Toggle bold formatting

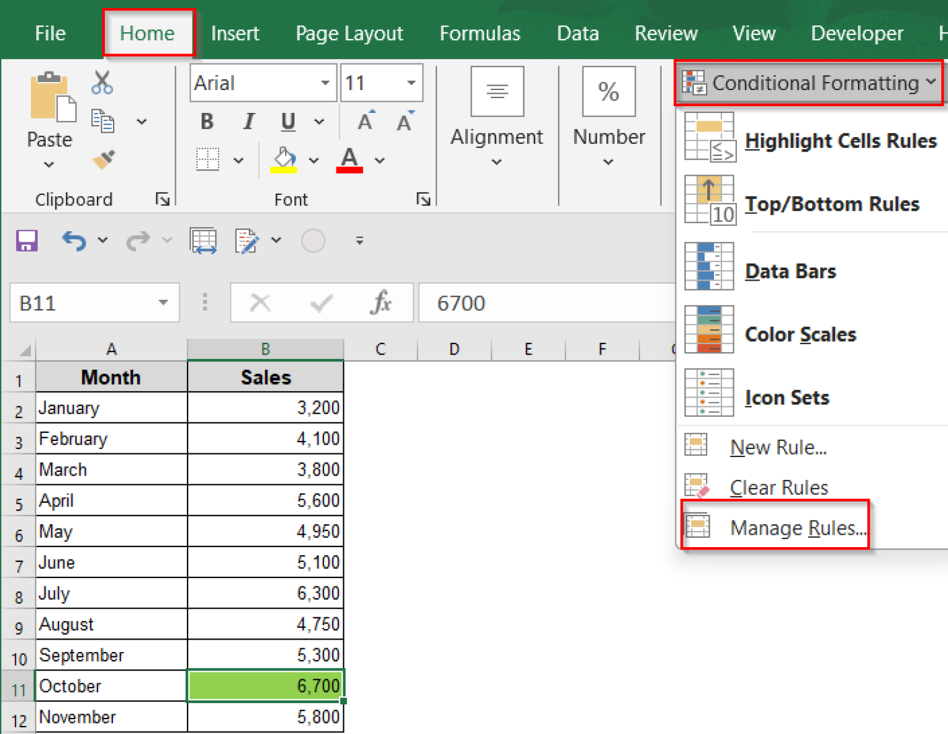(207, 122)
